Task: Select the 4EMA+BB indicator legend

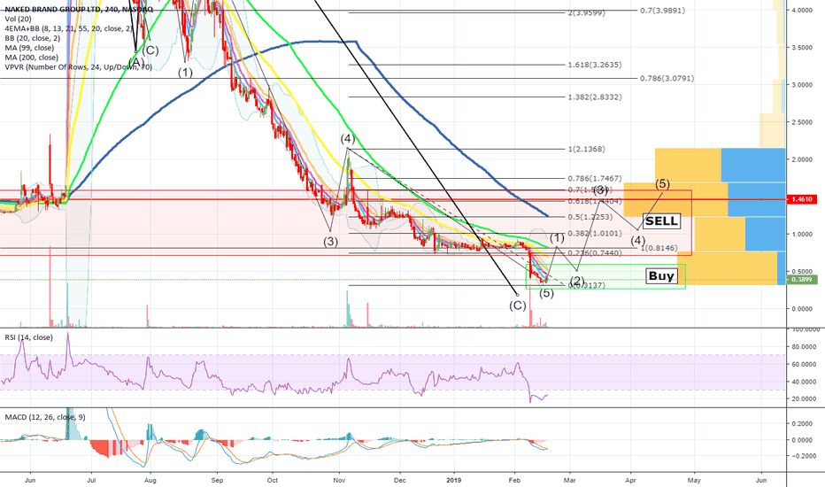Action: tap(69, 28)
